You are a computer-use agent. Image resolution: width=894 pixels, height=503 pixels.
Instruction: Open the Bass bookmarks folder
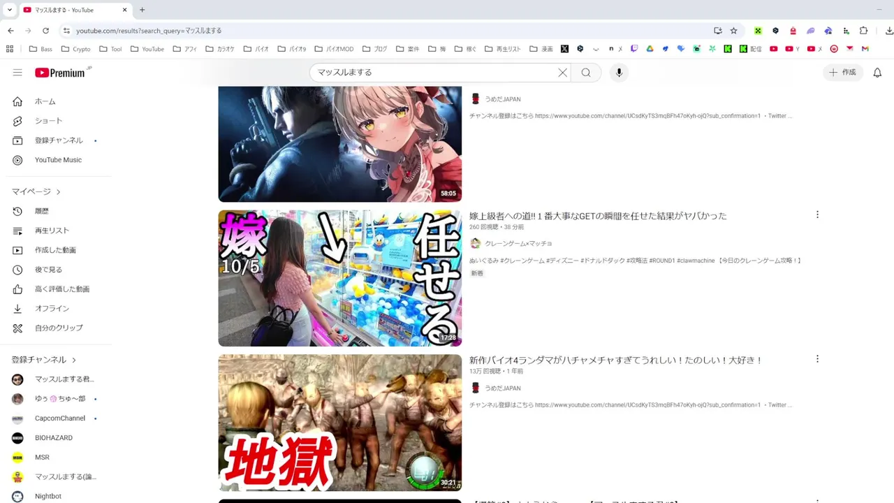point(41,49)
